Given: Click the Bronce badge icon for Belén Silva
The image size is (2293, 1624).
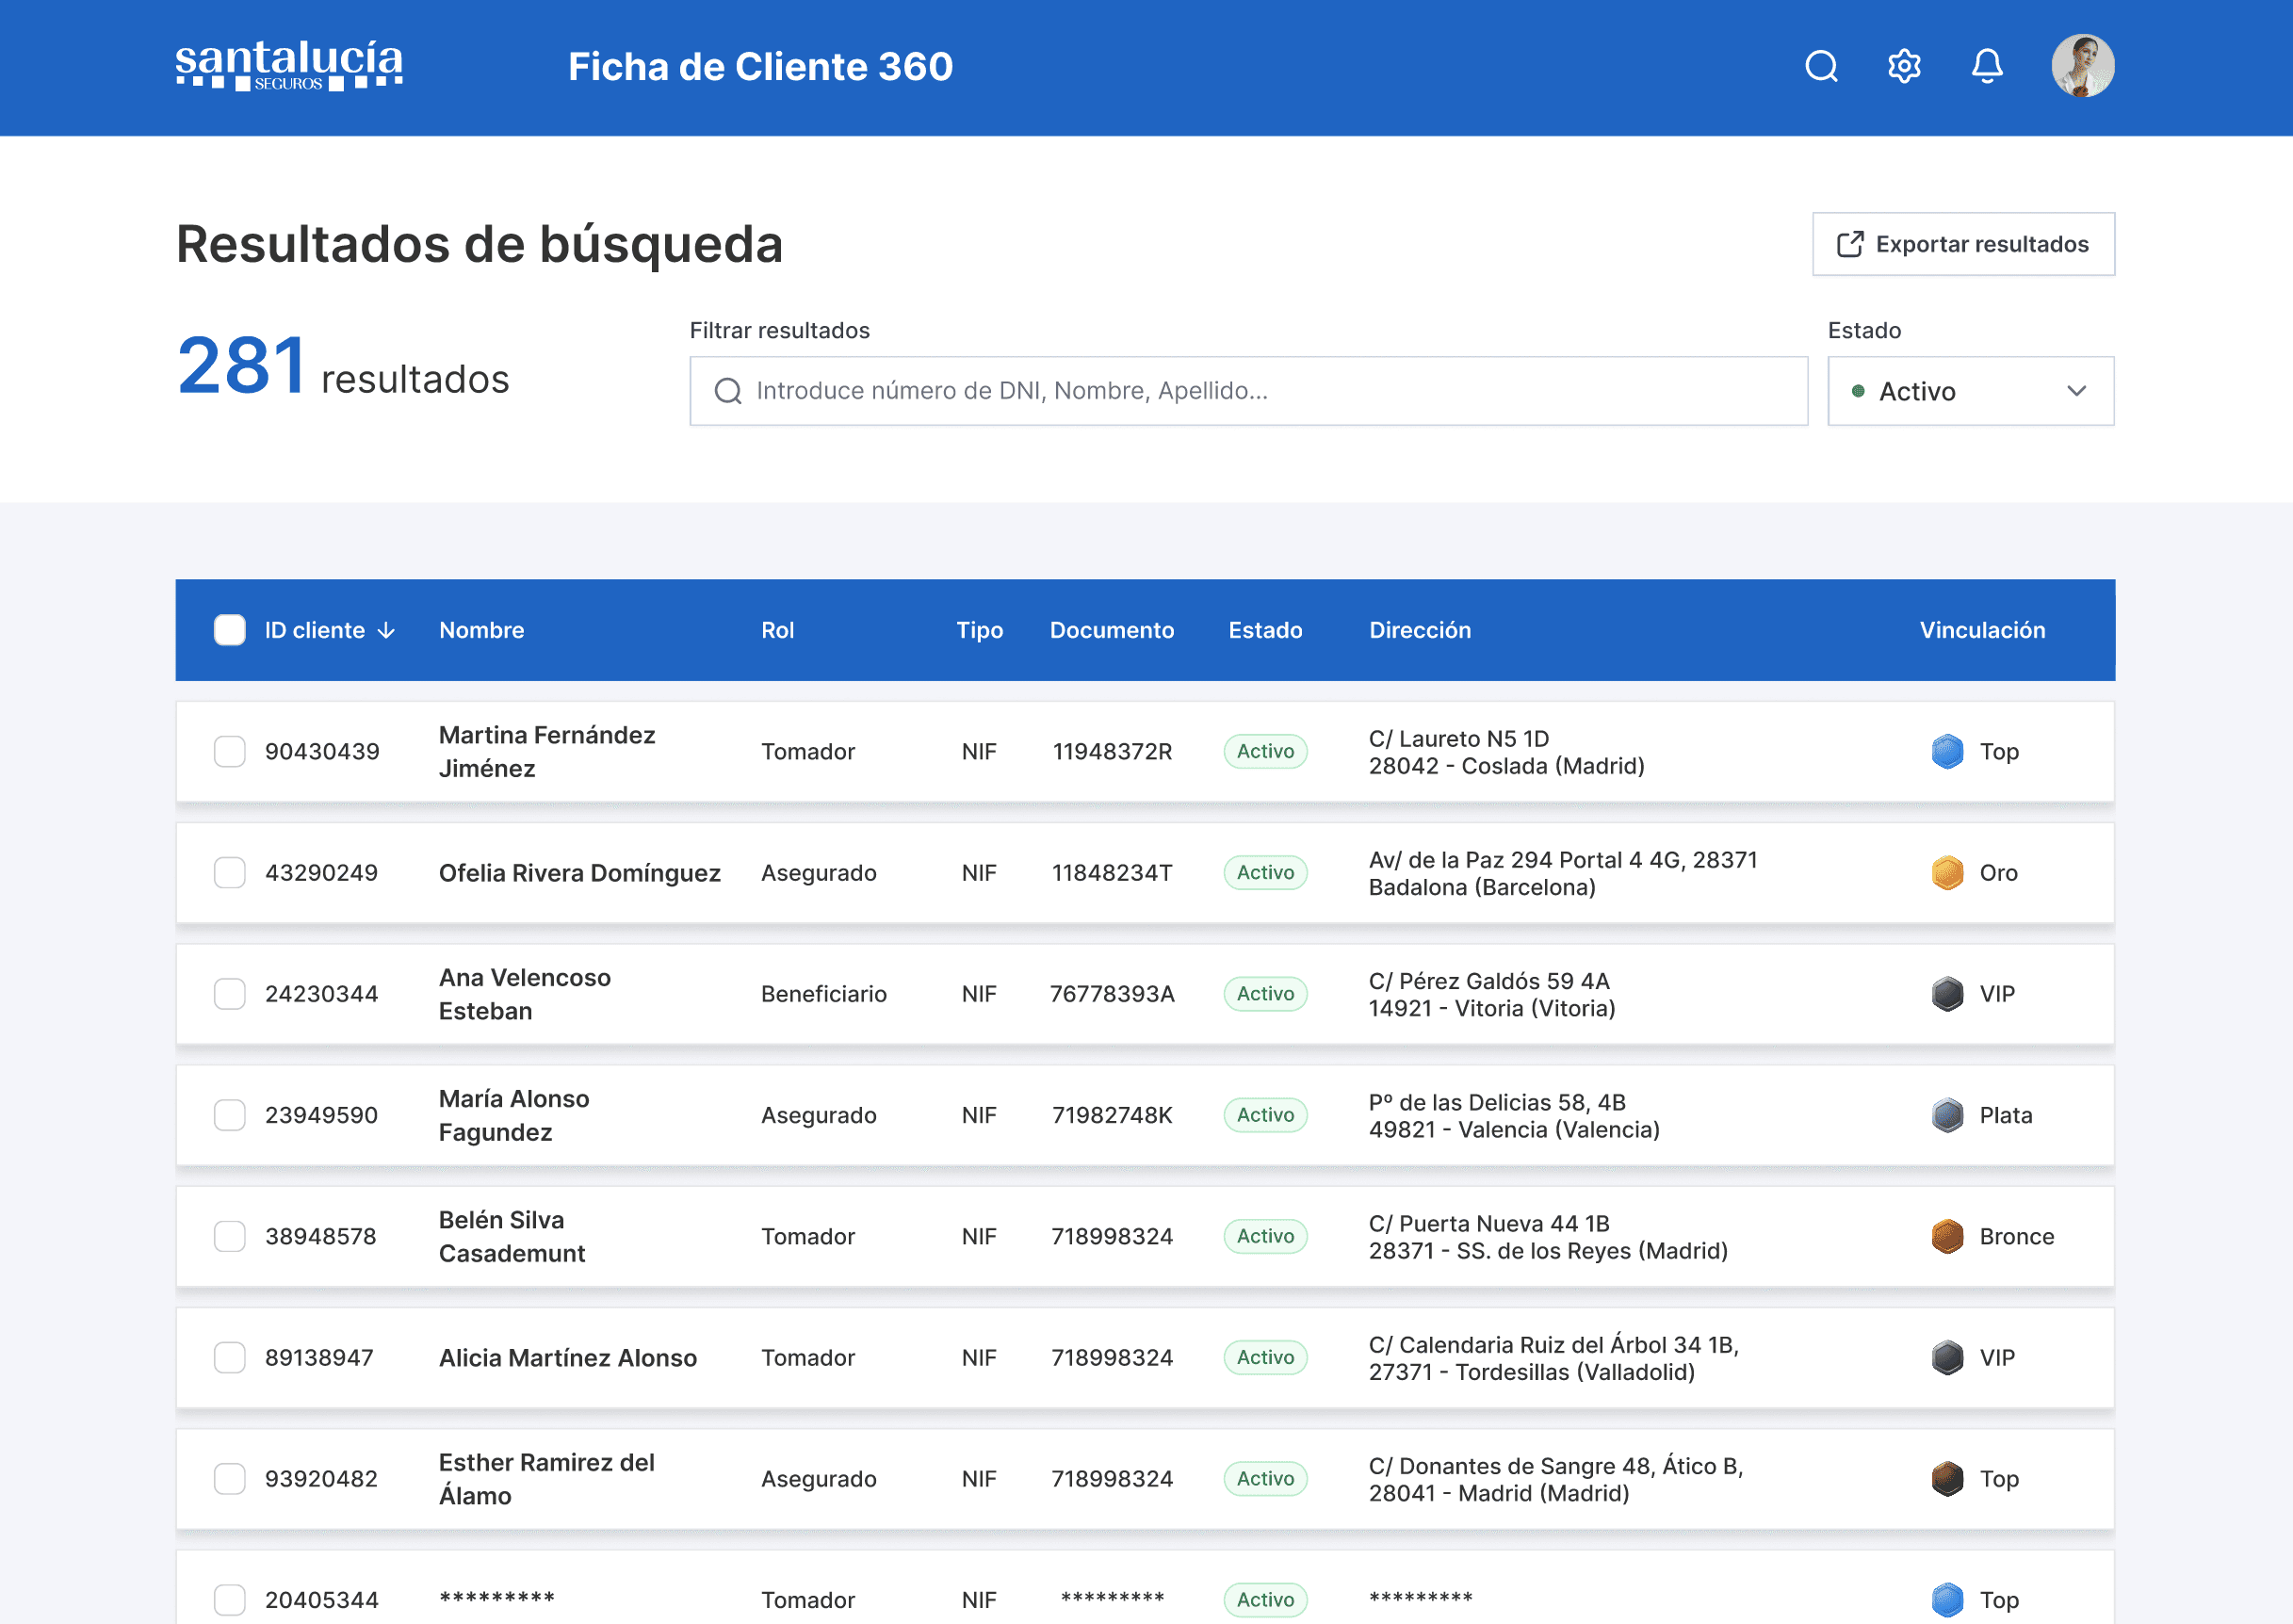Looking at the screenshot, I should [1947, 1237].
